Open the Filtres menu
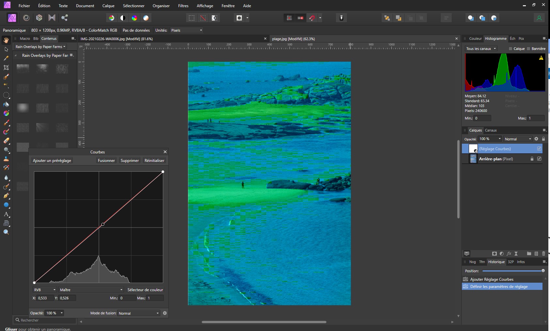This screenshot has height=331, width=550. point(183,6)
